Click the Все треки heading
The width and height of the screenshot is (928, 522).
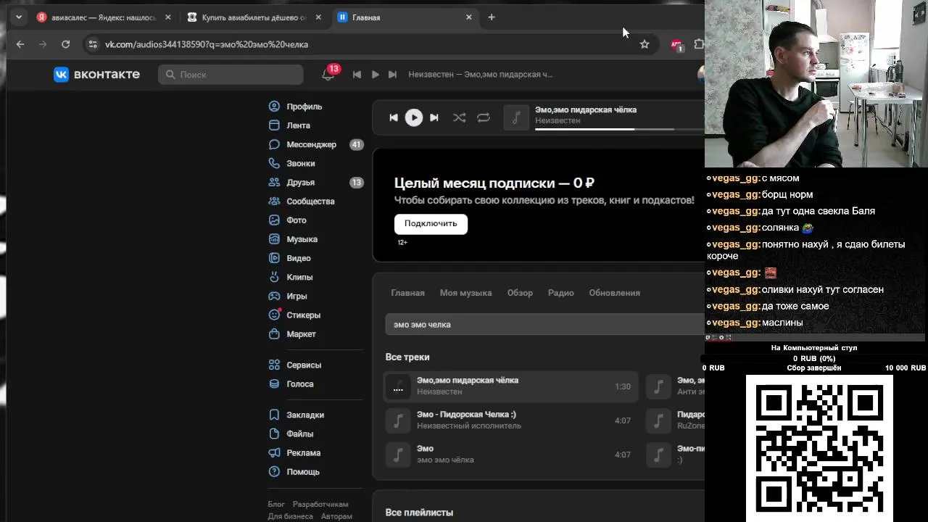coord(407,357)
